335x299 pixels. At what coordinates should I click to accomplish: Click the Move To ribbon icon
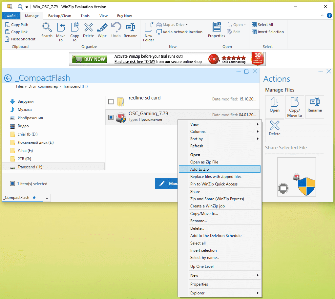point(61,28)
